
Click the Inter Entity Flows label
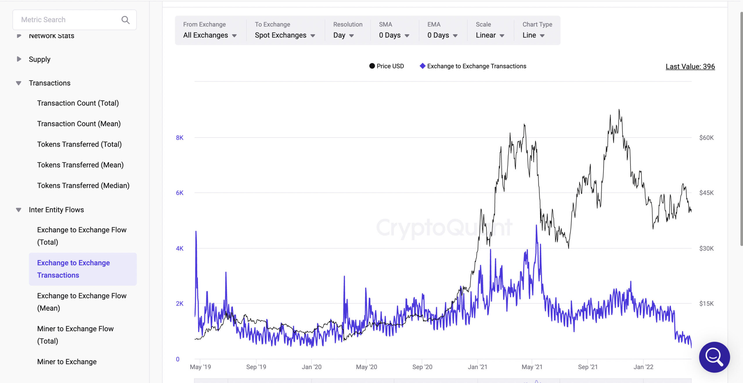56,210
